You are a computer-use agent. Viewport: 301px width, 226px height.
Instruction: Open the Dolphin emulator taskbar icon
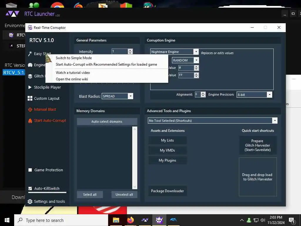[173, 220]
